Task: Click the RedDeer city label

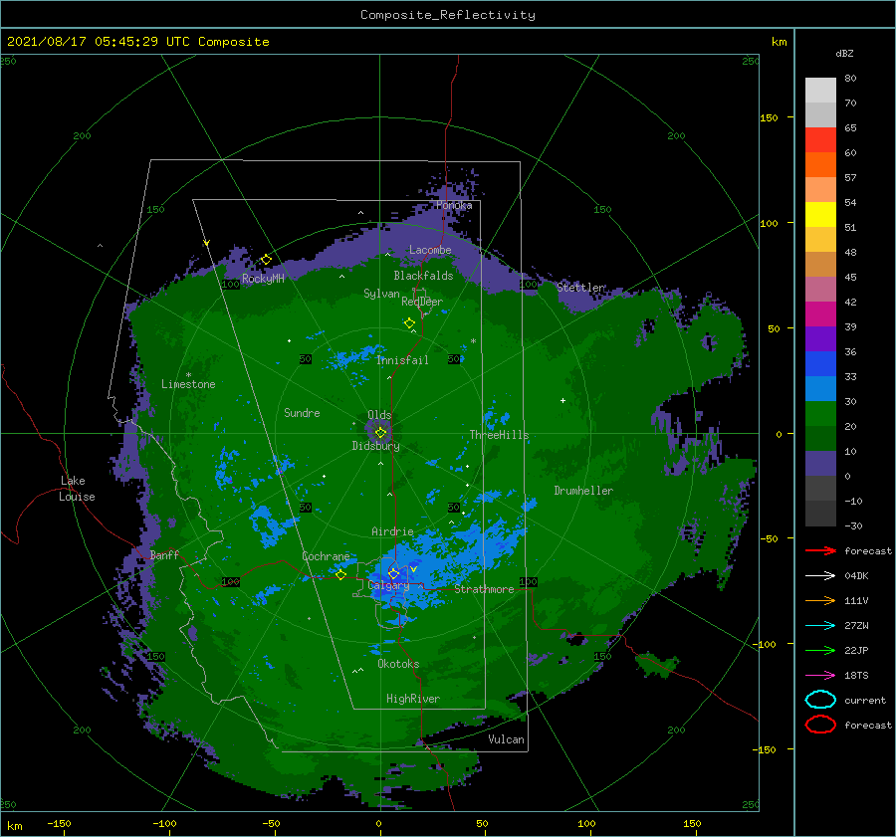Action: [x=422, y=302]
